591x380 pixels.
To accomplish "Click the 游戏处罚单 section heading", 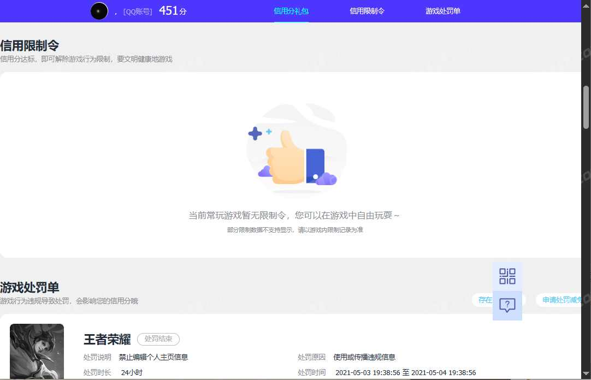I will pyautogui.click(x=29, y=287).
